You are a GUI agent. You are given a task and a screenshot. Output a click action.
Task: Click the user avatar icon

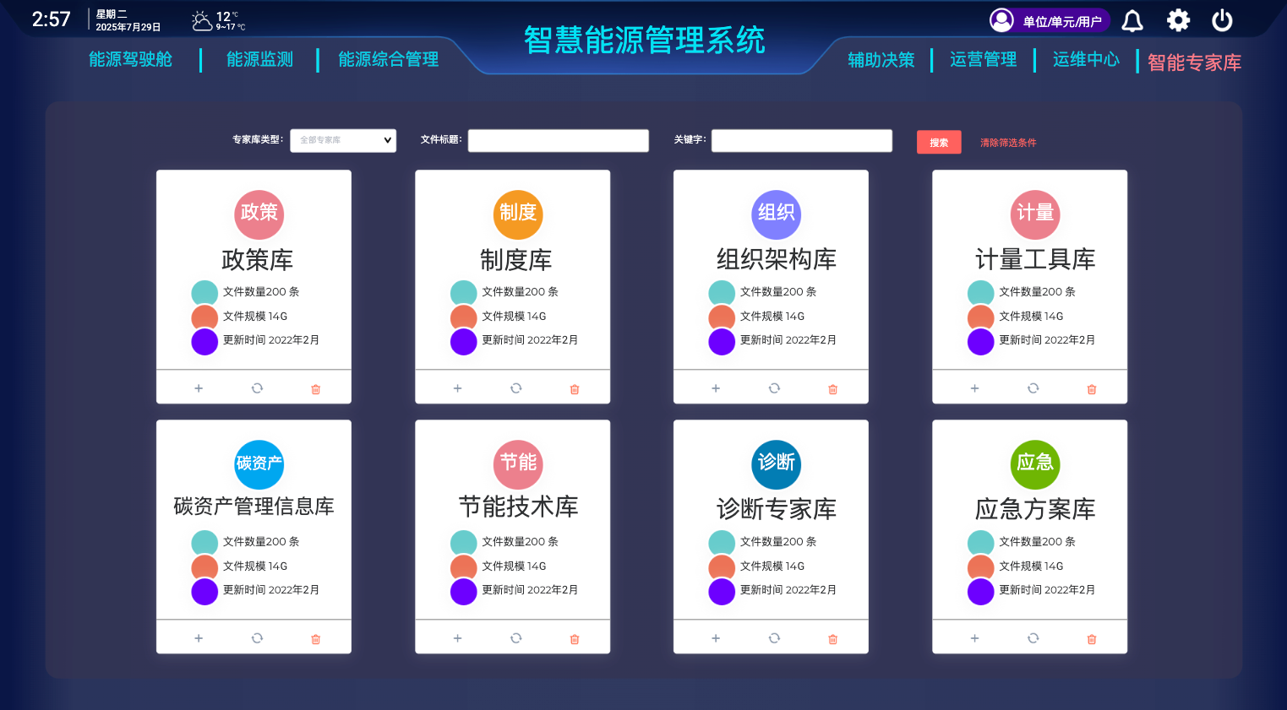coord(1001,20)
